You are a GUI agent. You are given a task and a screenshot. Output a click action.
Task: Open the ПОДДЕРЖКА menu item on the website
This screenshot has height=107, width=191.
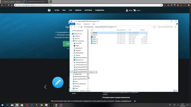pos(100,10)
